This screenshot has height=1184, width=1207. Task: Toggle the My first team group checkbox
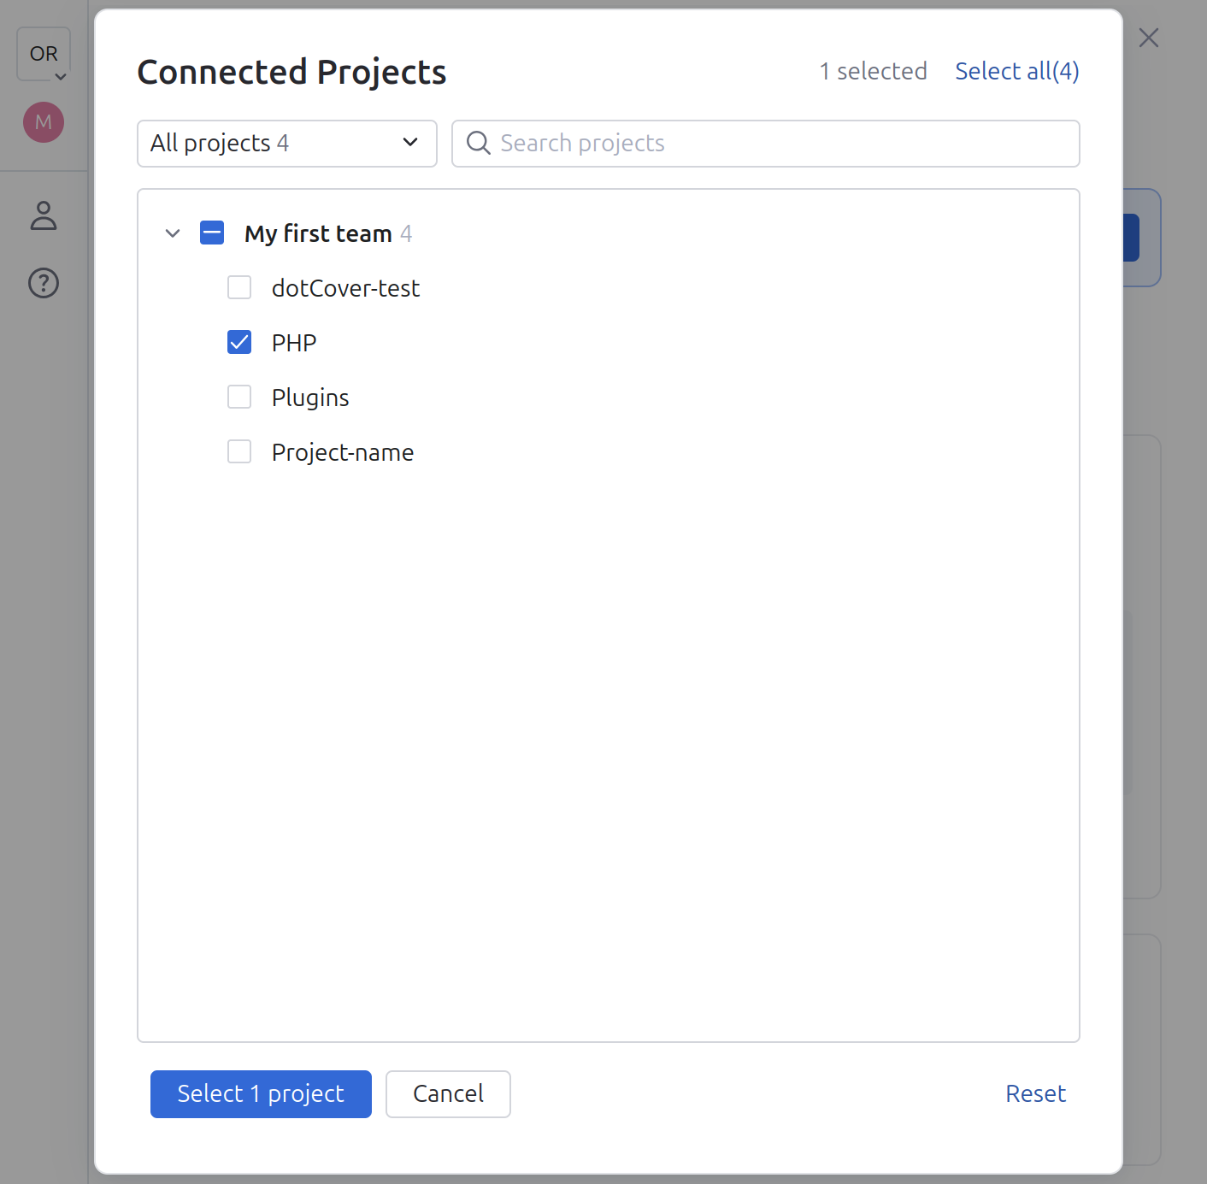point(211,232)
